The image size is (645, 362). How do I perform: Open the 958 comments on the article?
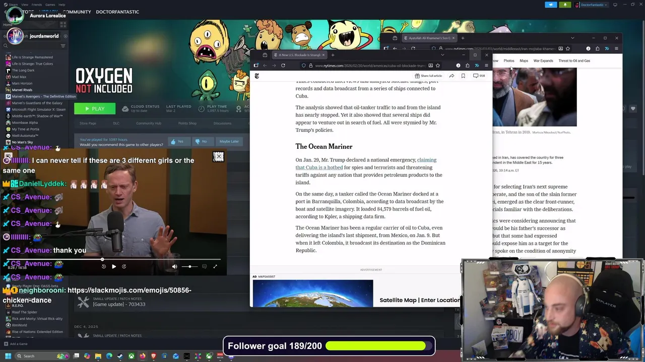[x=479, y=76]
